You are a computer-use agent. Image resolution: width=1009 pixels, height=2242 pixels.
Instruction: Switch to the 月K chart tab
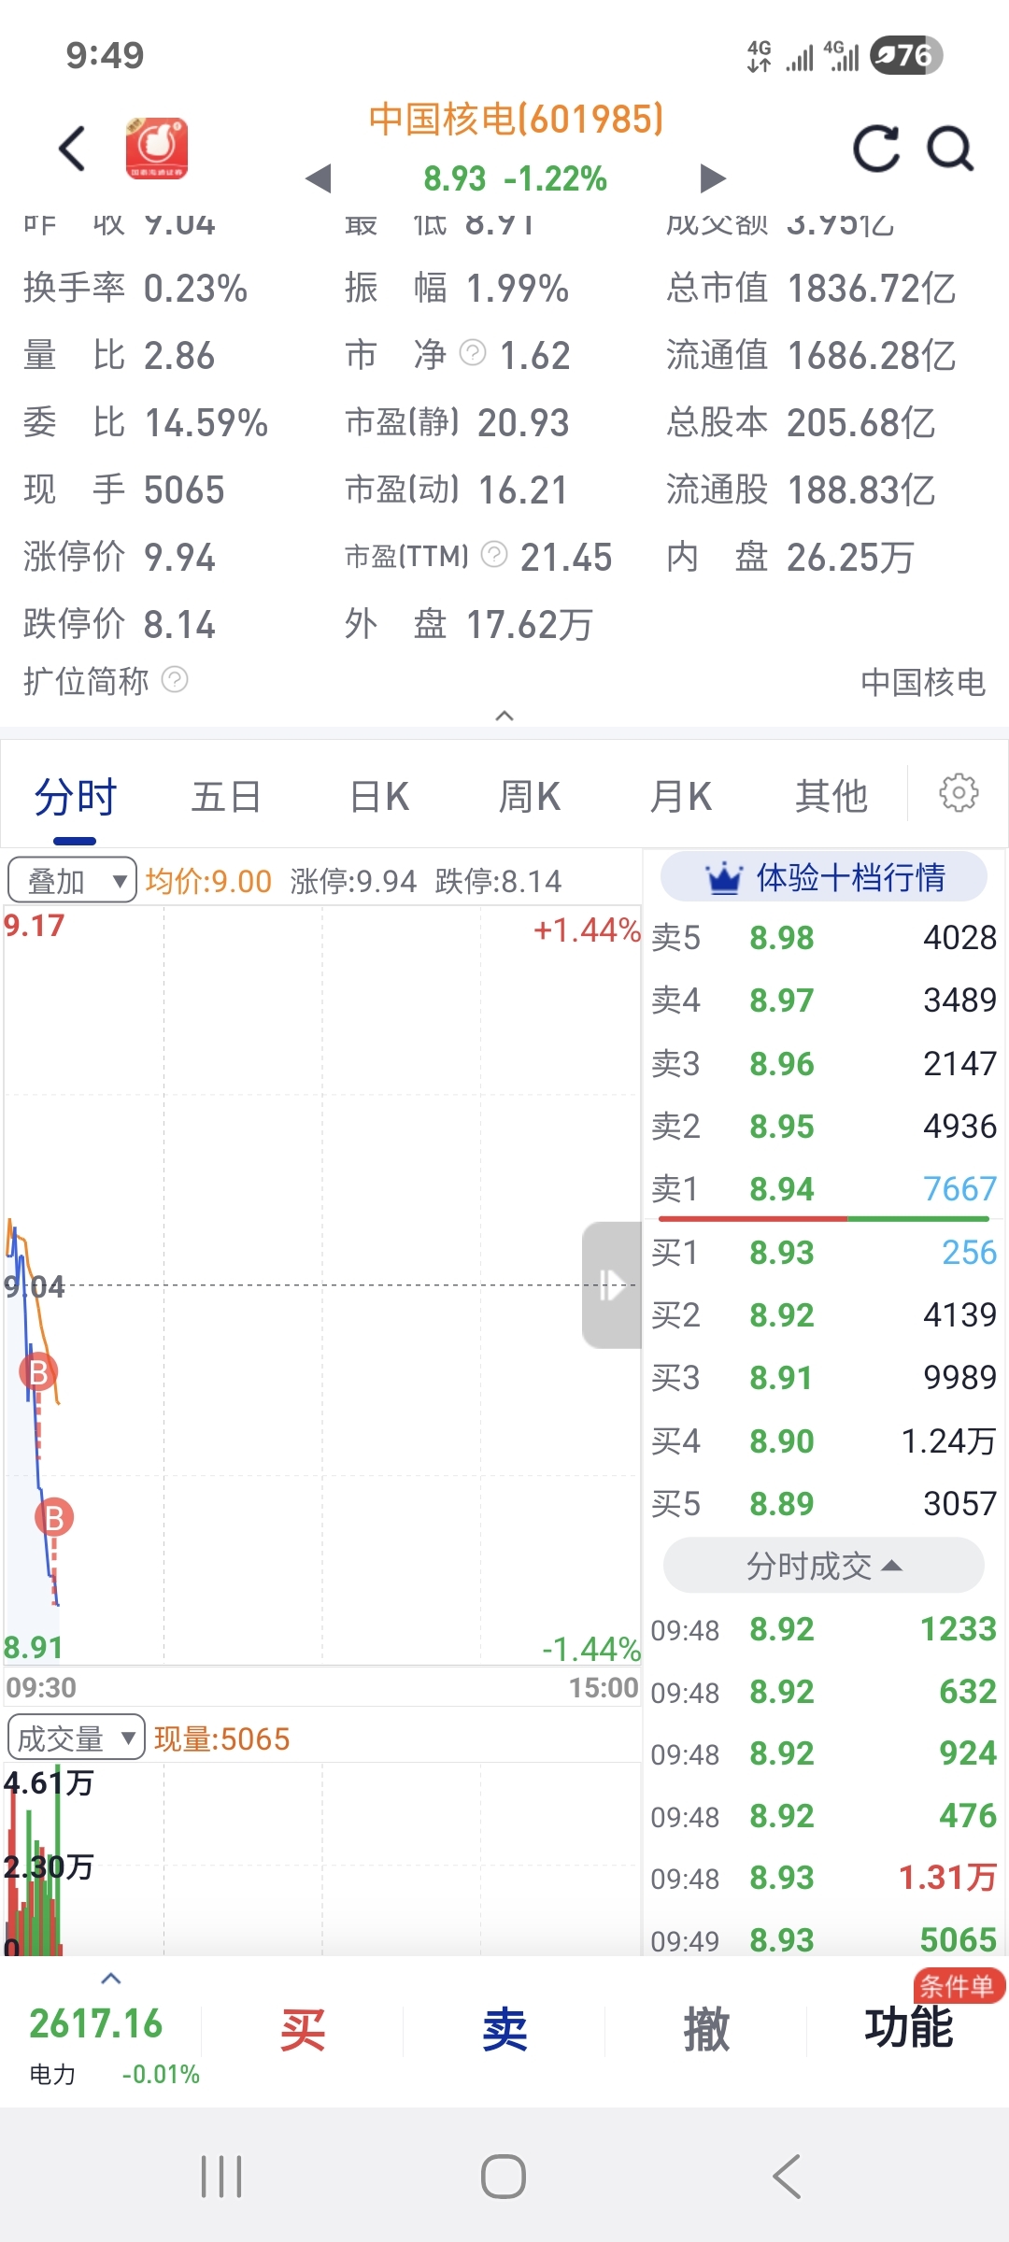point(680,798)
